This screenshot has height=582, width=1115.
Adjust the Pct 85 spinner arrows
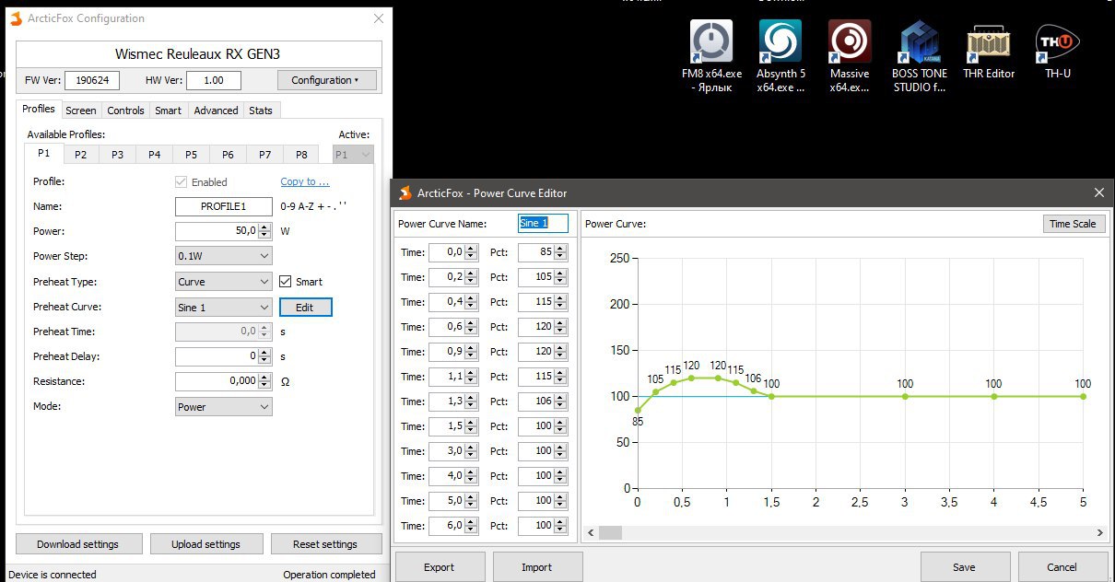(x=561, y=251)
